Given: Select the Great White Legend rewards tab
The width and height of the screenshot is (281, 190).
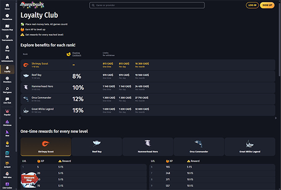Looking at the screenshot, I should click(250, 147).
